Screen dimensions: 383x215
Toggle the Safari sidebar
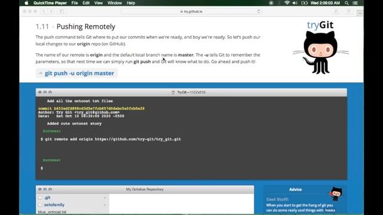62,11
